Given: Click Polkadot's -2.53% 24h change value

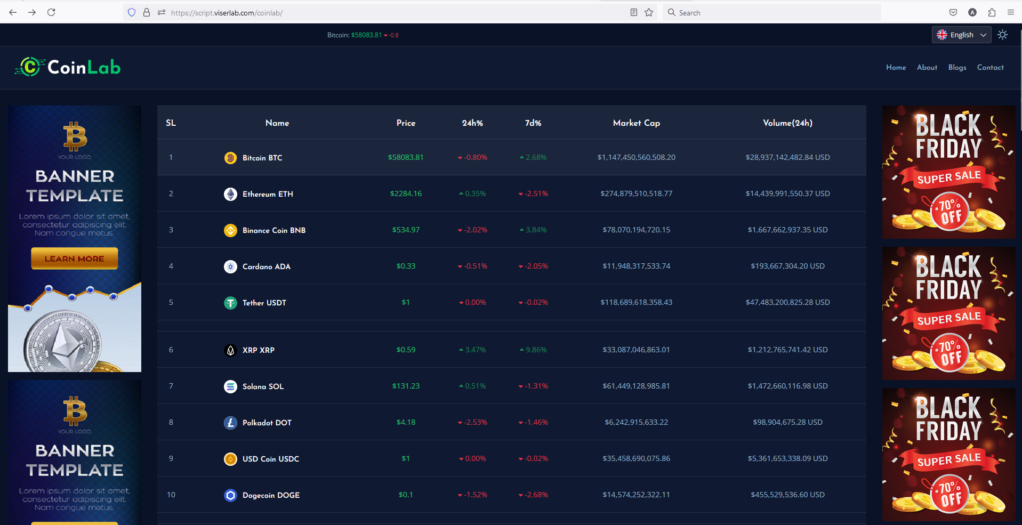Looking at the screenshot, I should coord(472,422).
